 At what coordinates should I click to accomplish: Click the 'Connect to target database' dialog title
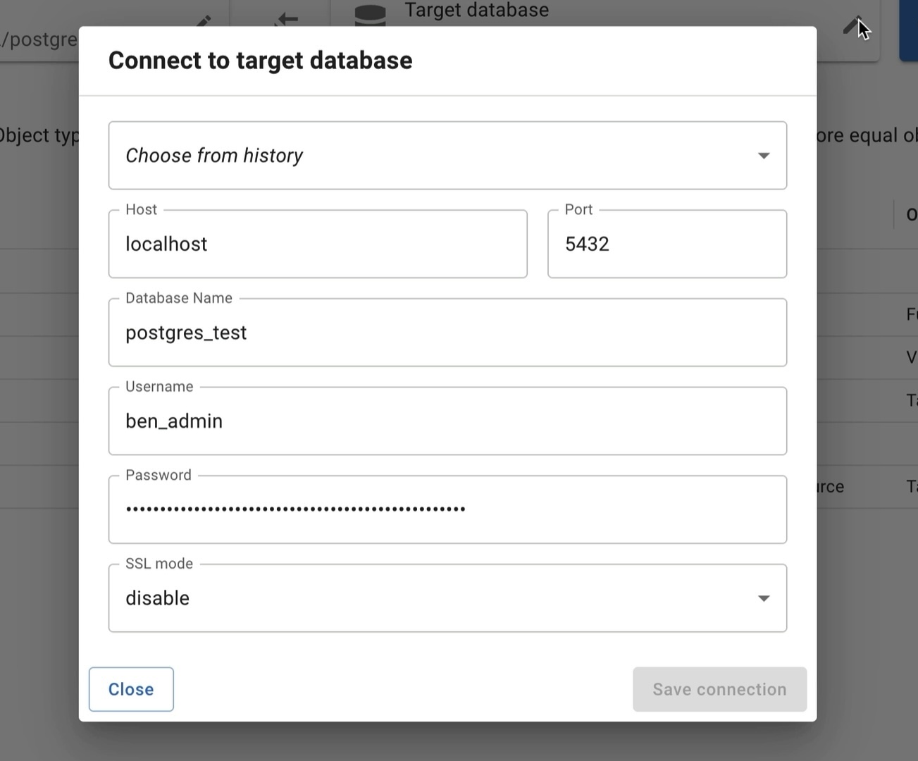pos(260,61)
